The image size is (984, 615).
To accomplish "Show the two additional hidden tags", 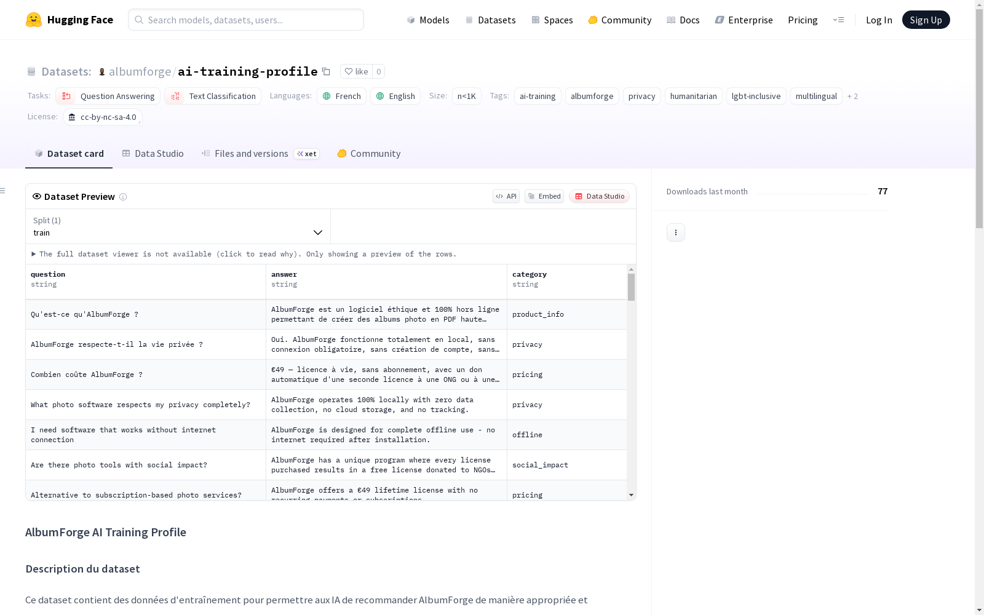I will 852,96.
